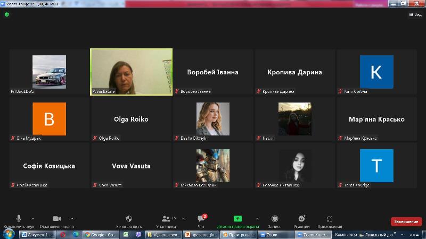Click the red End meeting button

[x=406, y=221]
